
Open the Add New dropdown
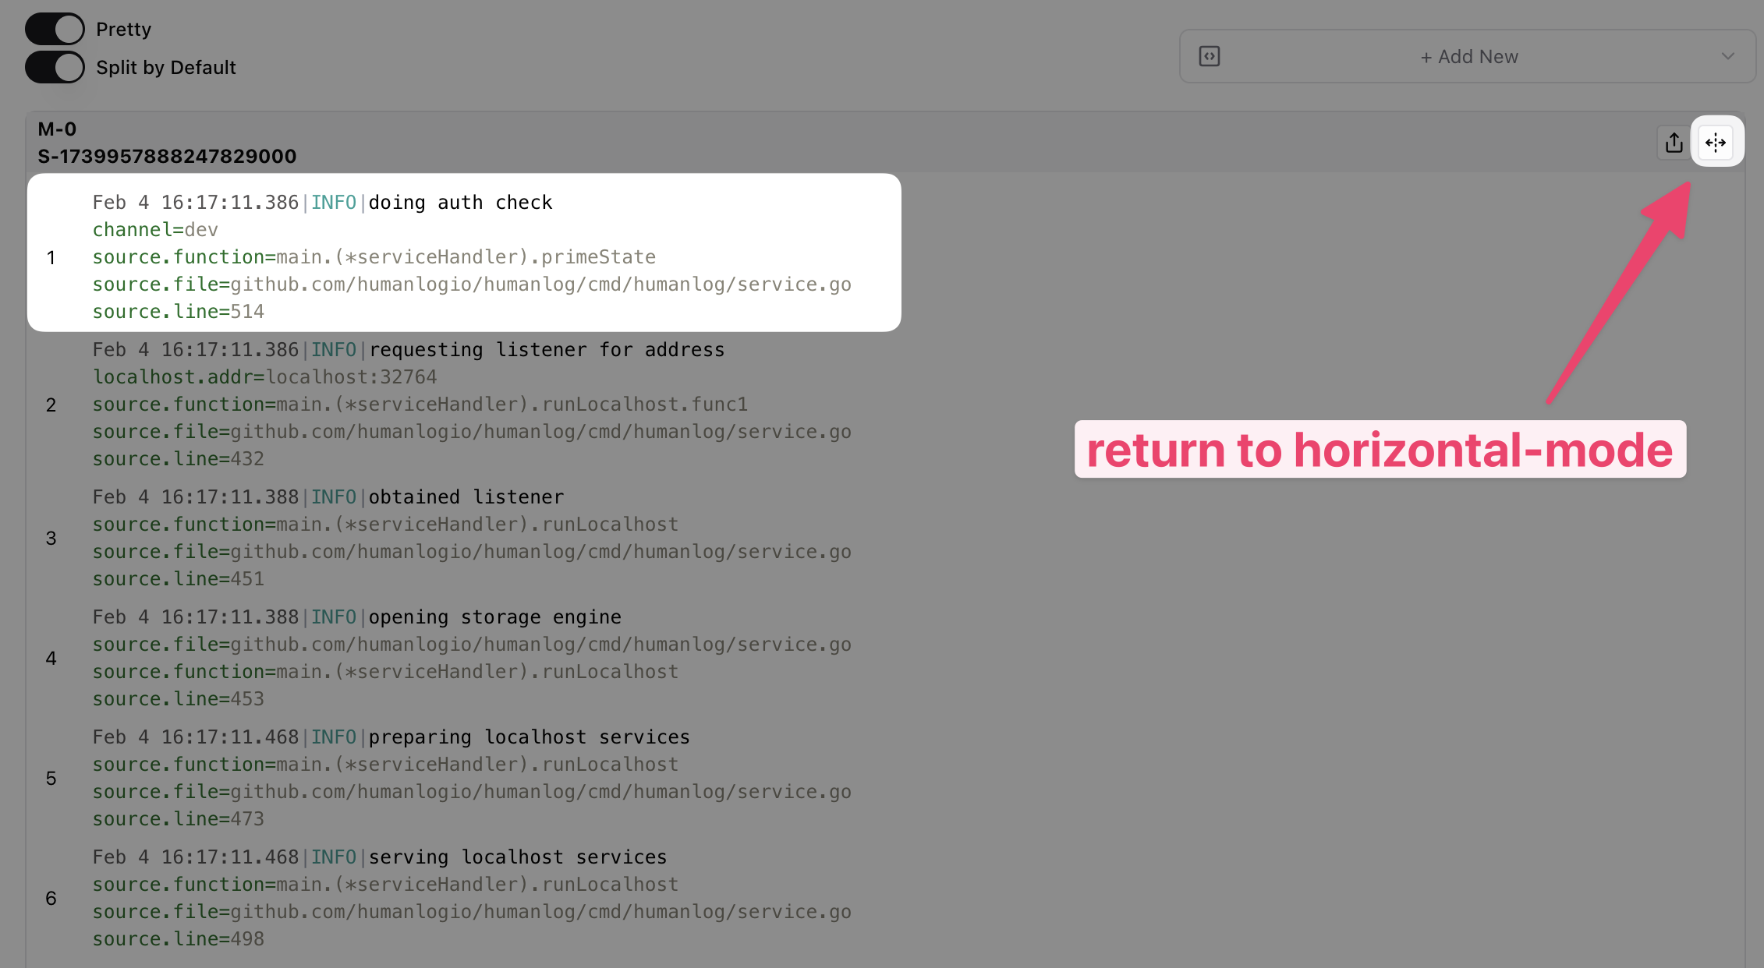coord(1468,56)
